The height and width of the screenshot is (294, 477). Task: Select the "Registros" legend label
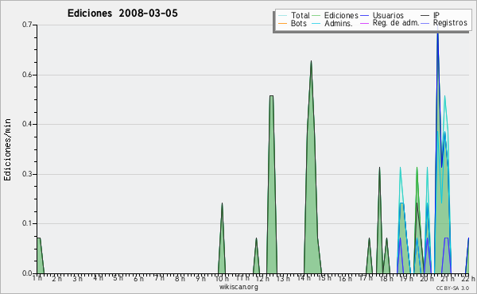[x=450, y=23]
